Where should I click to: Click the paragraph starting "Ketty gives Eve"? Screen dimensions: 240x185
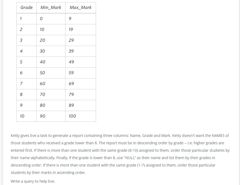point(120,154)
